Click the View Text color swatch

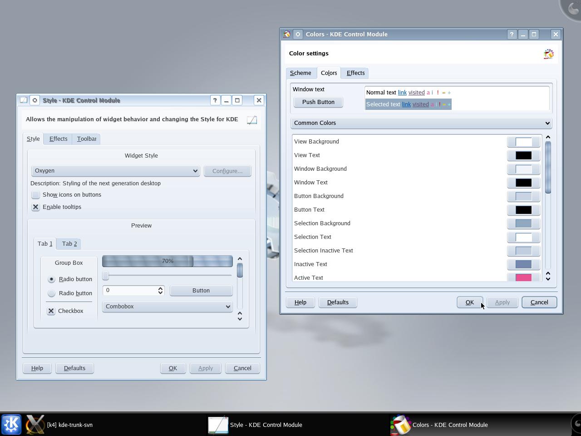pyautogui.click(x=523, y=155)
